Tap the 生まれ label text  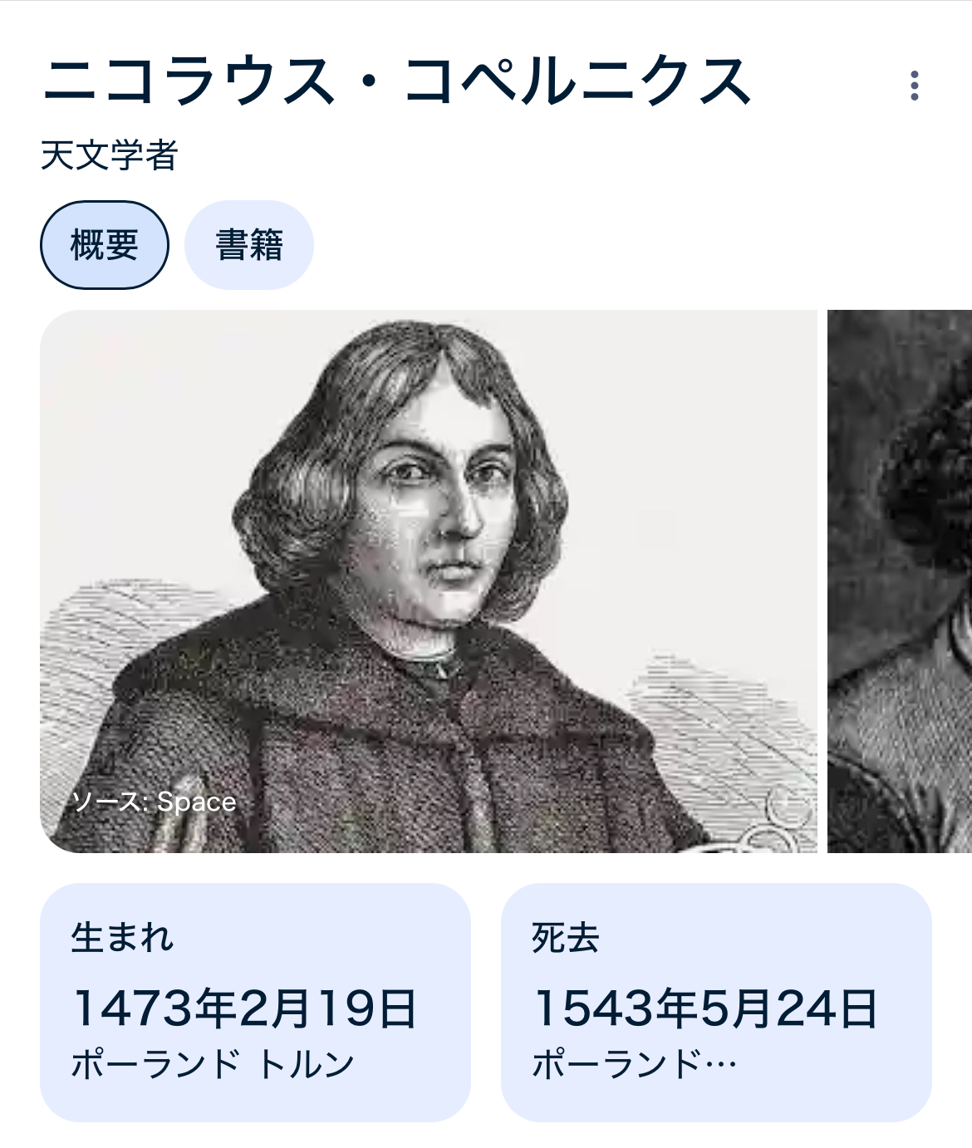coord(122,938)
